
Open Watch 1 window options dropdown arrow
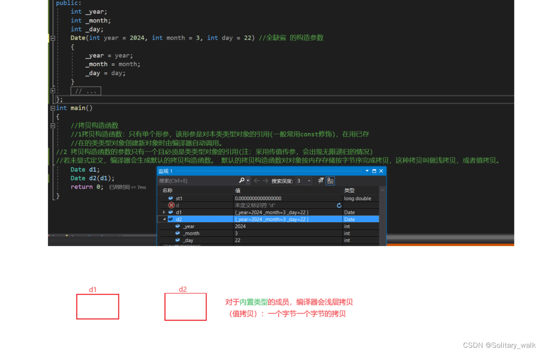pos(367,171)
